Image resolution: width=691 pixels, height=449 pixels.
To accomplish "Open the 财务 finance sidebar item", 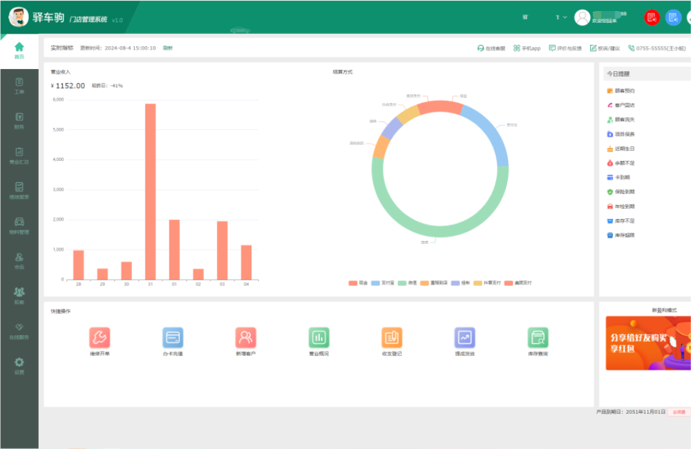I will 19,121.
